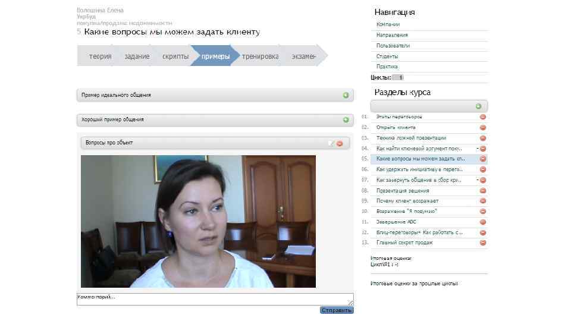Open section 07 'Как завернуть общение'
Image resolution: width=571 pixels, height=321 pixels.
tap(419, 180)
